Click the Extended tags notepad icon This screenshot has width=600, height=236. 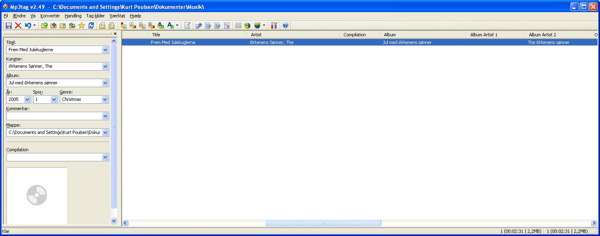coord(187,25)
